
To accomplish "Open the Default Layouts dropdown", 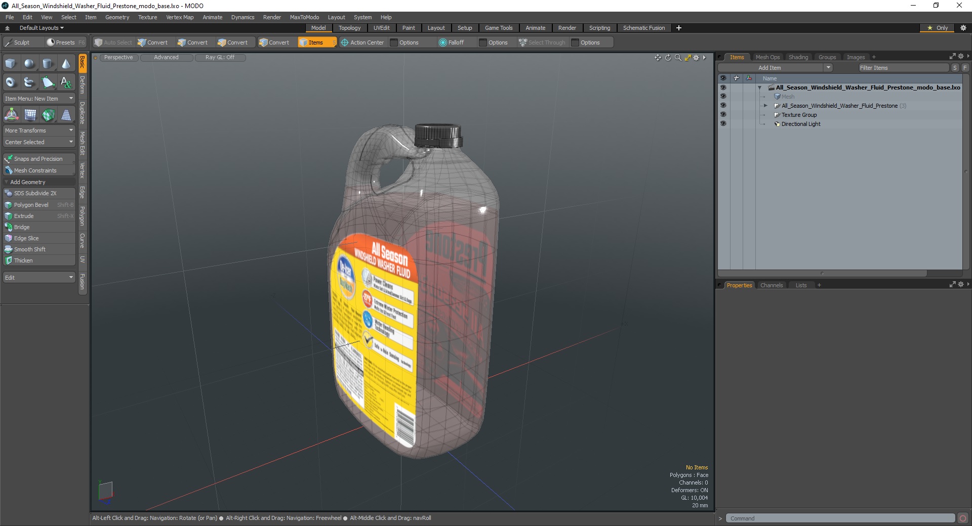I will pyautogui.click(x=42, y=28).
